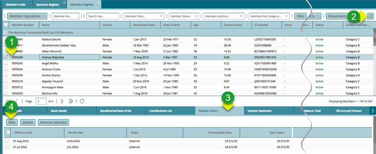The height and width of the screenshot is (154, 376).
Task: Tick checkbox for Angel Malika row
Action: 6,64
